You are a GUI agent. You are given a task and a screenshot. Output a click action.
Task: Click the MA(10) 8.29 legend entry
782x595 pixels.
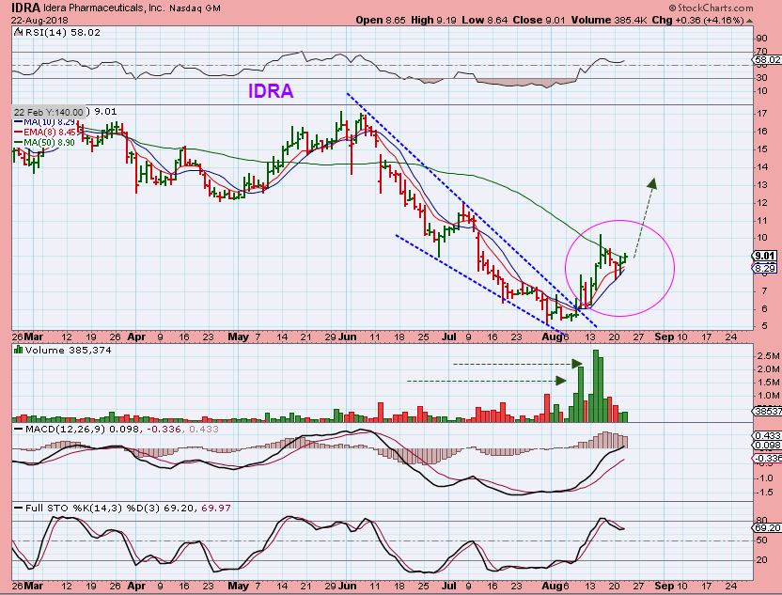45,121
